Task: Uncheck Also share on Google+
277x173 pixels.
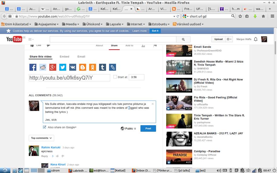Action: pyautogui.click(x=44, y=127)
